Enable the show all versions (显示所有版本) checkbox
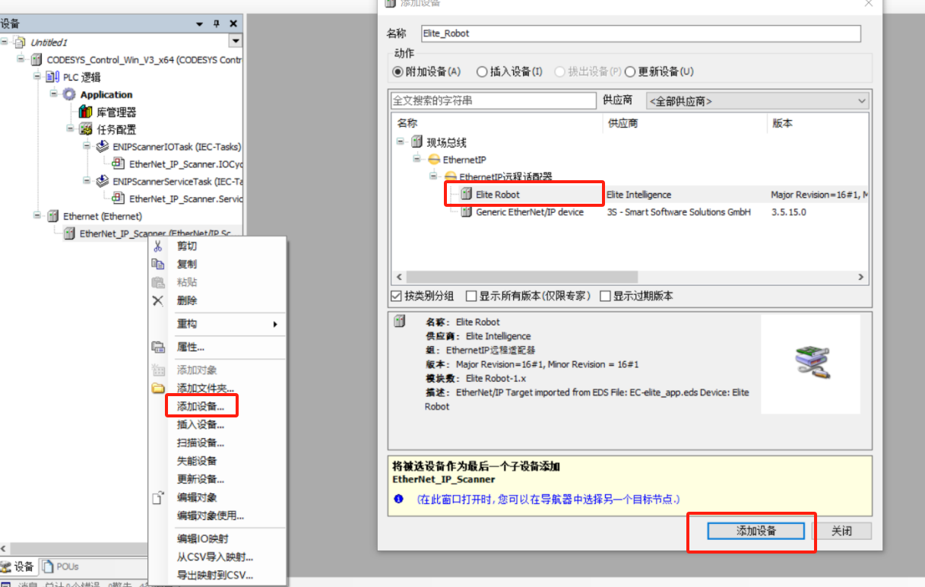Image resolution: width=925 pixels, height=587 pixels. (x=471, y=296)
